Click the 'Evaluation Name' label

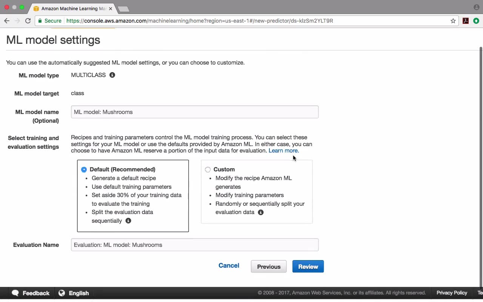(36, 245)
